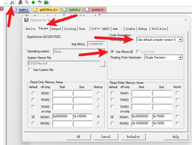
Task: Click the Operating system field
Action: point(79,52)
